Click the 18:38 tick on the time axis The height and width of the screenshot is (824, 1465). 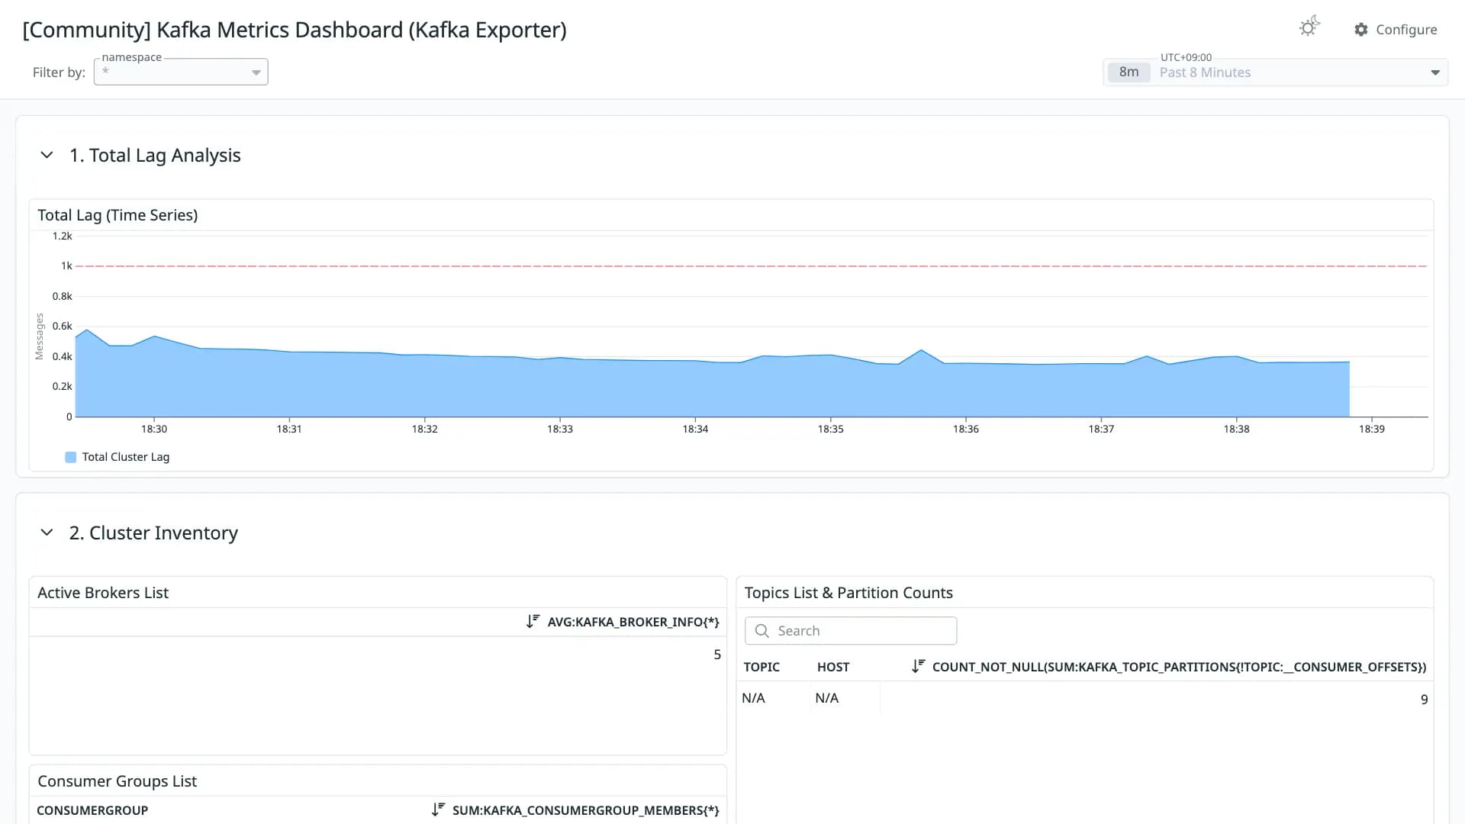1236,429
